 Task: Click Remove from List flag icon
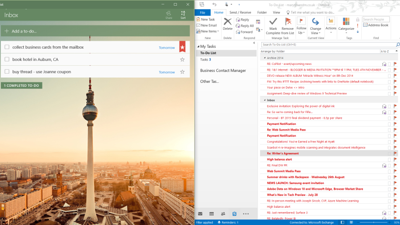click(288, 26)
